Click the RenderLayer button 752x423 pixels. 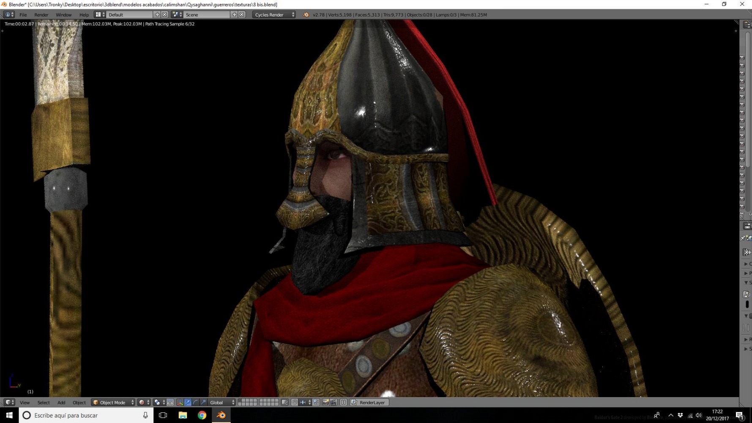click(369, 402)
